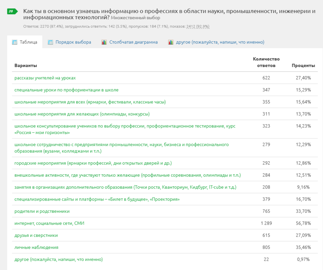Switch to the Порядок выбора tab
The height and width of the screenshot is (270, 323).
click(73, 42)
